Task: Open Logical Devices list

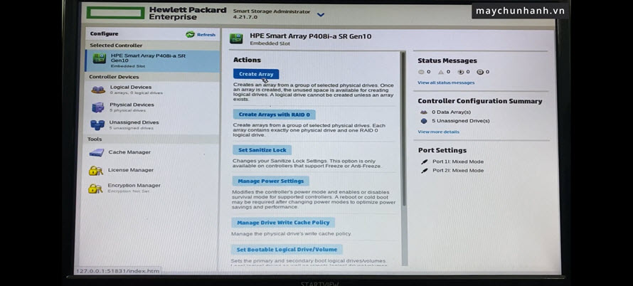Action: coord(131,88)
